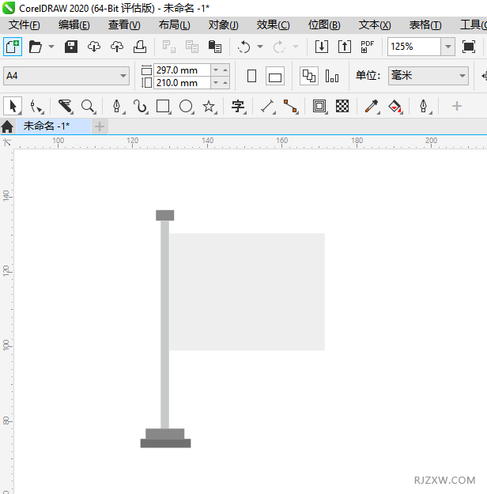The image size is (487, 494).
Task: Select the Ellipse tool
Action: click(x=186, y=106)
